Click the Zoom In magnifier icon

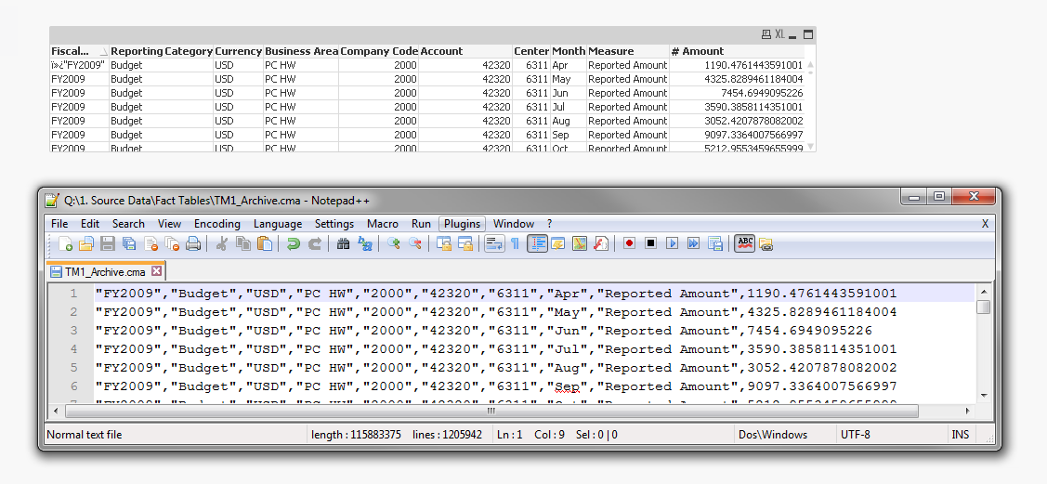[x=393, y=243]
